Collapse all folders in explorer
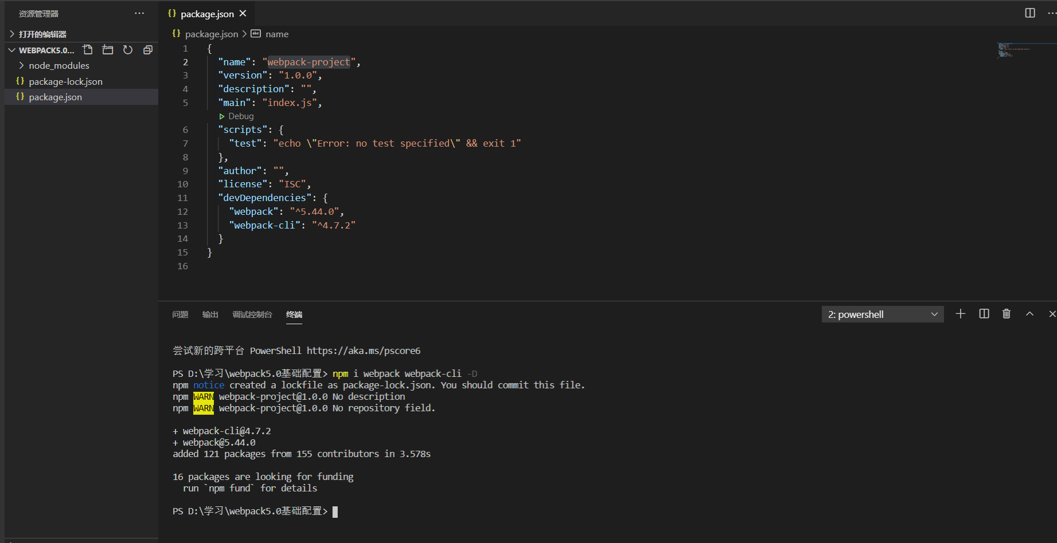The height and width of the screenshot is (543, 1057). click(148, 50)
